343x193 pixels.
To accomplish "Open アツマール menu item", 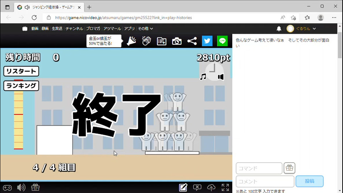I will 112,29.
